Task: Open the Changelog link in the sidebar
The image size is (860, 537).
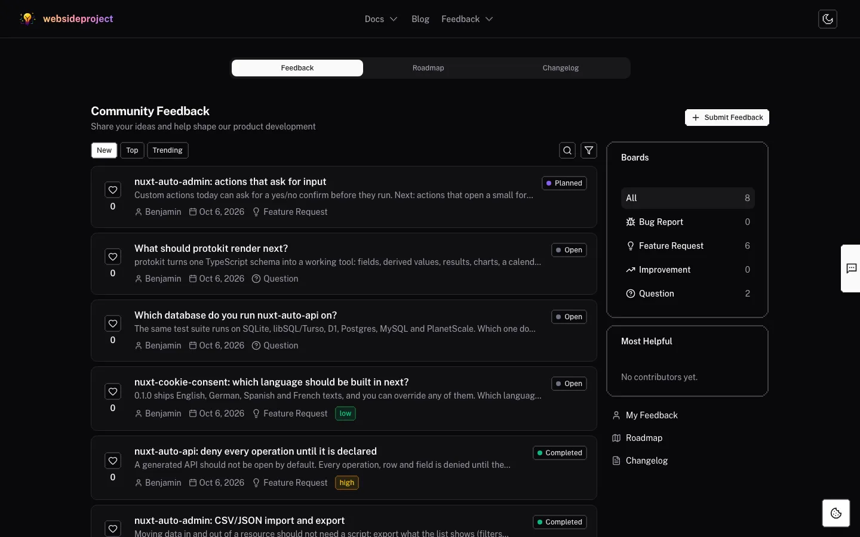Action: [x=640, y=461]
